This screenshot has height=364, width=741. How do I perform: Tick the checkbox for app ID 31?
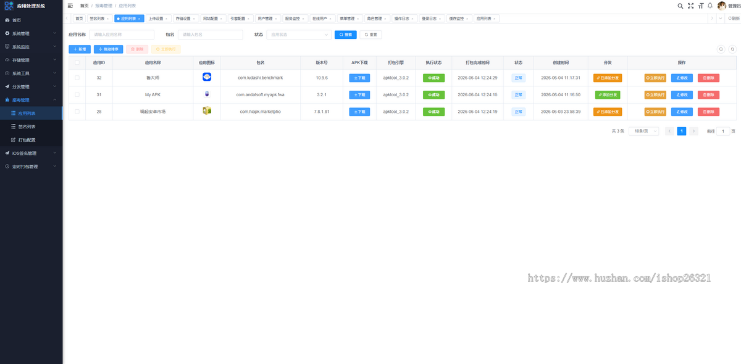77,94
